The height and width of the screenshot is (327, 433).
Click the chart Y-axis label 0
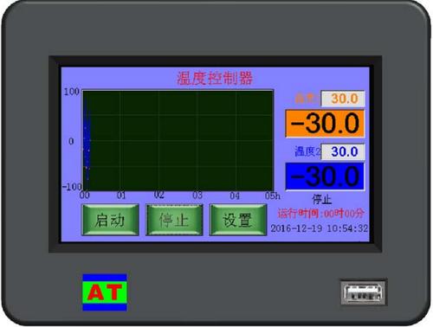71,141
